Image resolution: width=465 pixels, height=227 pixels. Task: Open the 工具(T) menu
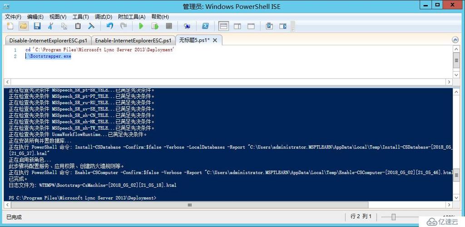81,17
